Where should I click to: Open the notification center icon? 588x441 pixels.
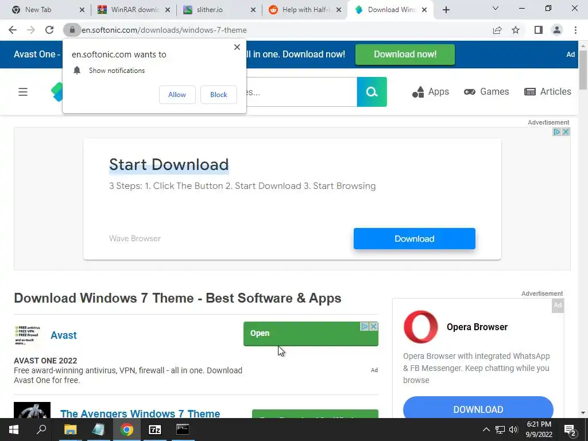570,430
